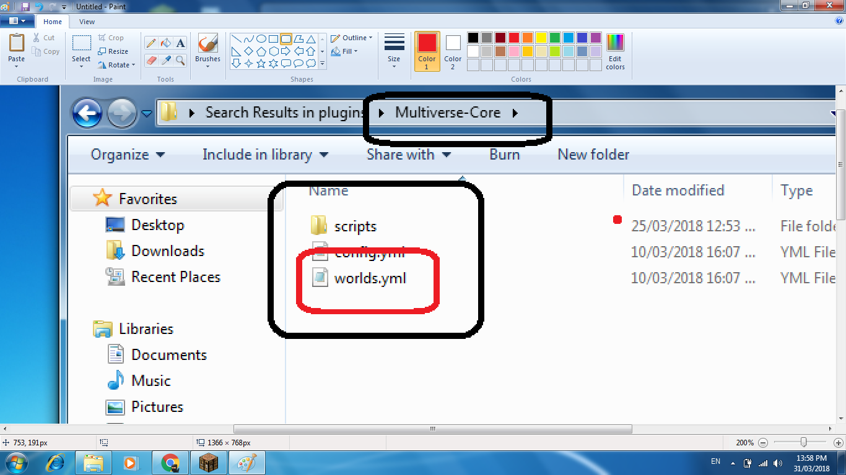
Task: Save the drawing from Quick Access toolbar
Action: [25, 6]
